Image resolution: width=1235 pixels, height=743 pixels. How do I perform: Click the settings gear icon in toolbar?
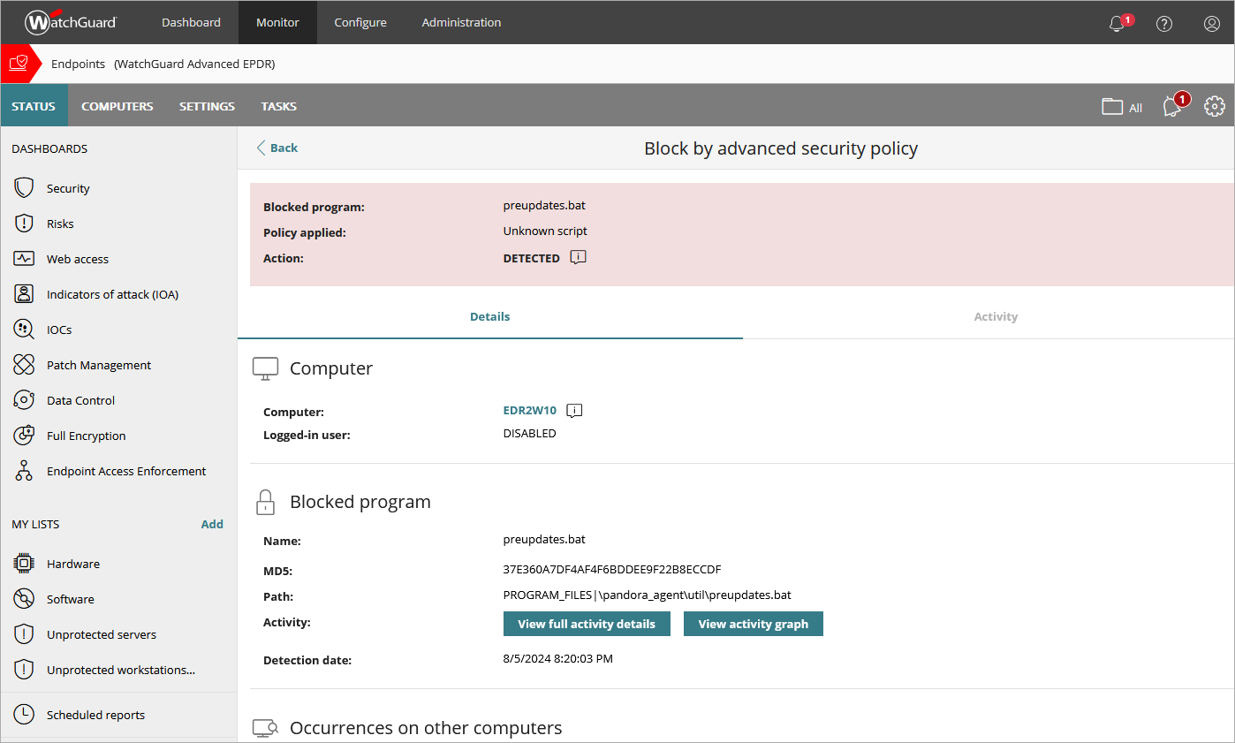pyautogui.click(x=1215, y=106)
